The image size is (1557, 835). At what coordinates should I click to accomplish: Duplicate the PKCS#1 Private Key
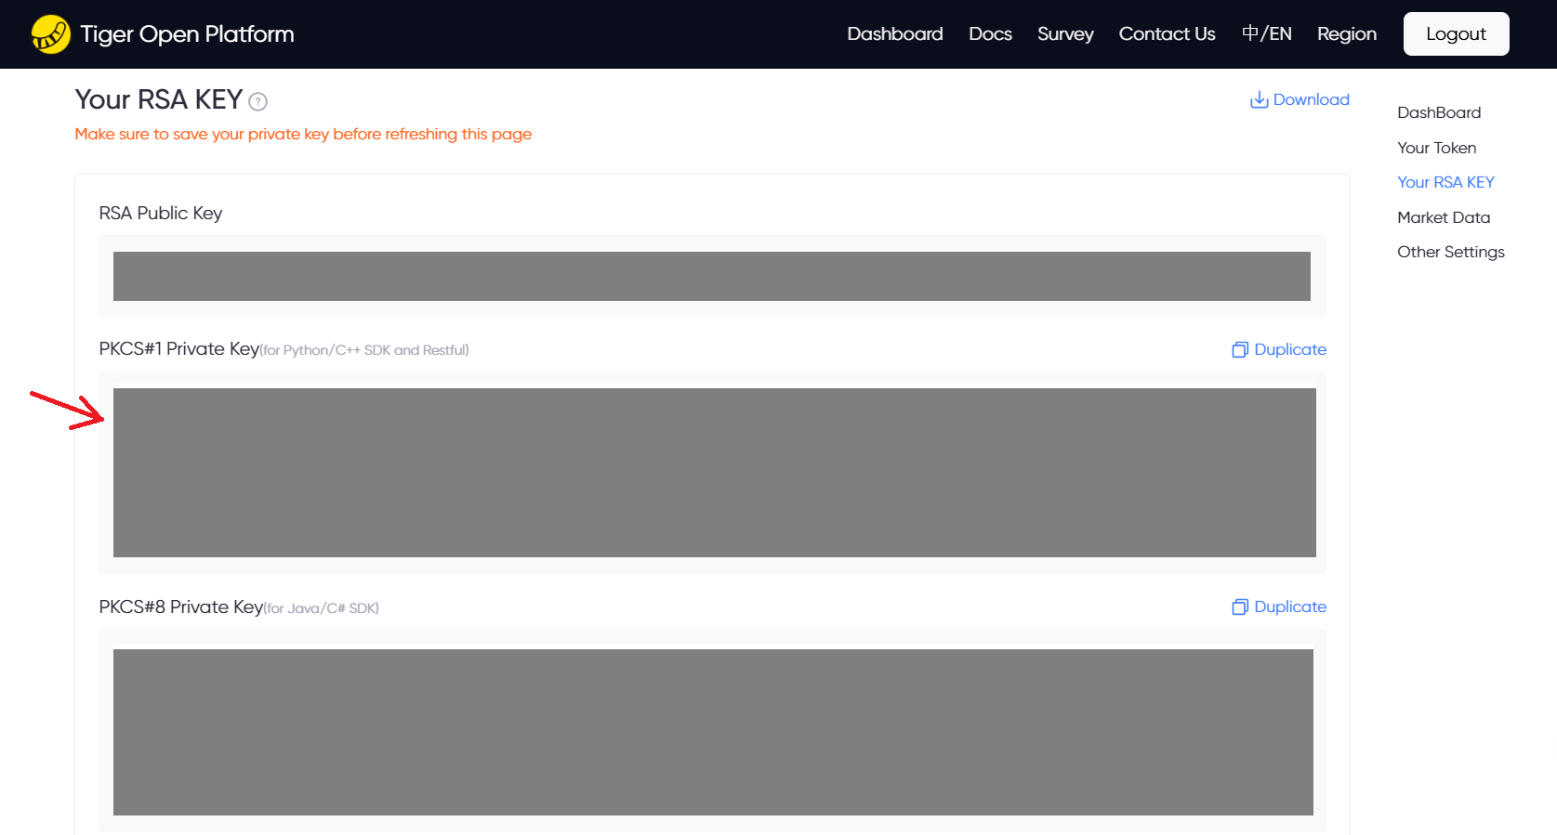(x=1279, y=349)
